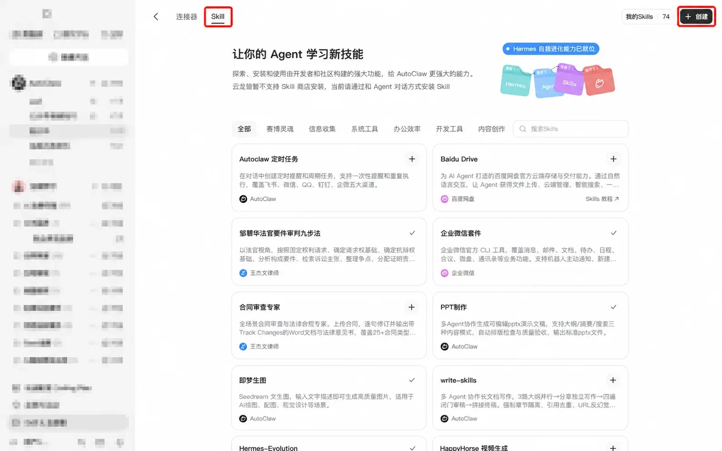Open 我的Skills list
The width and height of the screenshot is (722, 451).
pyautogui.click(x=647, y=17)
